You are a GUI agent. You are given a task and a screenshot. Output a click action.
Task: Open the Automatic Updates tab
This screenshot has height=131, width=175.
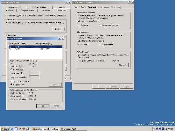39,7
